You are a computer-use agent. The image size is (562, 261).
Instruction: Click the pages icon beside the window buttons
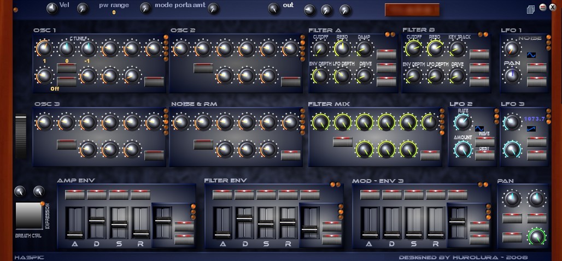[x=531, y=9]
